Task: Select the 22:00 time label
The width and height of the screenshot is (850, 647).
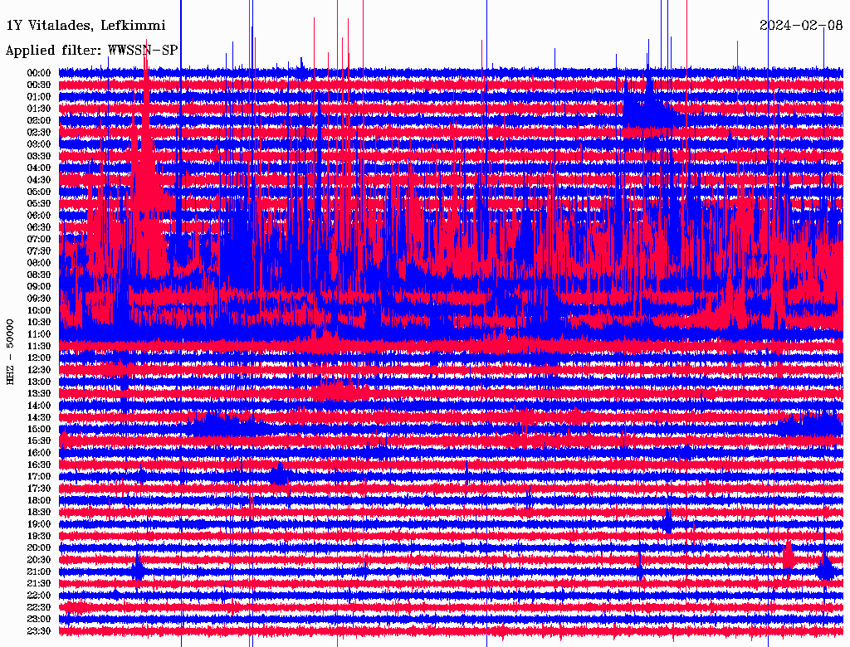Action: pyautogui.click(x=39, y=596)
